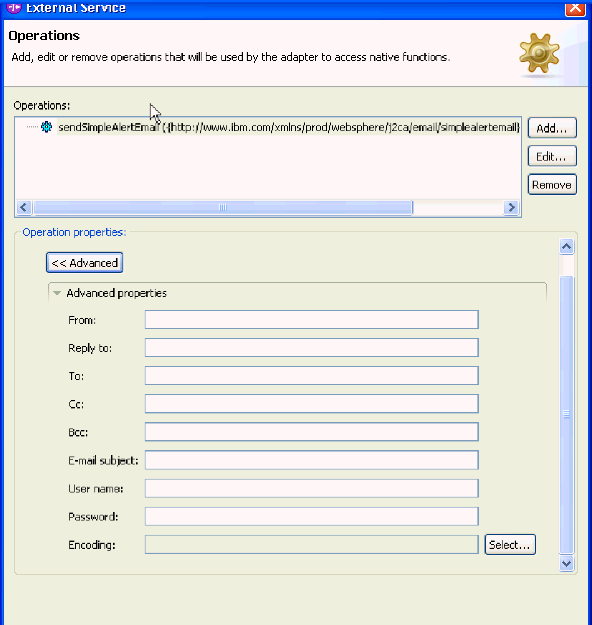Open encoding chooser with Select... button

click(510, 544)
